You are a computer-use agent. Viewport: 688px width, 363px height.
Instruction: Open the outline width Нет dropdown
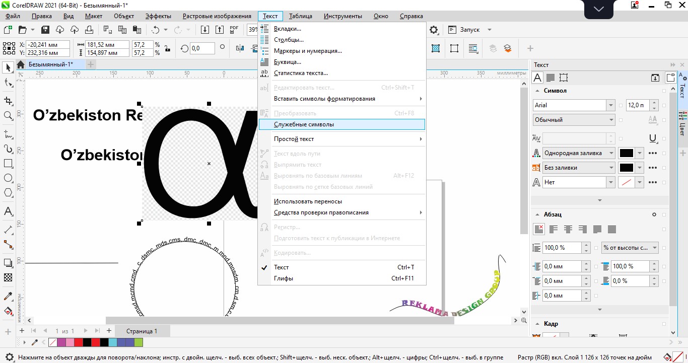pyautogui.click(x=611, y=182)
